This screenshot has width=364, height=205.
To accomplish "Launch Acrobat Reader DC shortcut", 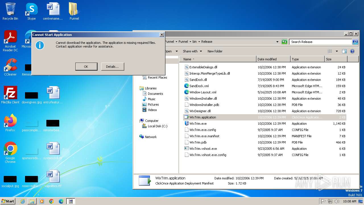I will tap(10, 41).
